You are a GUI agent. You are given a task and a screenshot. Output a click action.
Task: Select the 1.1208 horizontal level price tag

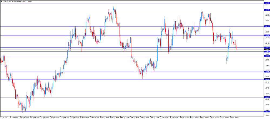pos(267,36)
